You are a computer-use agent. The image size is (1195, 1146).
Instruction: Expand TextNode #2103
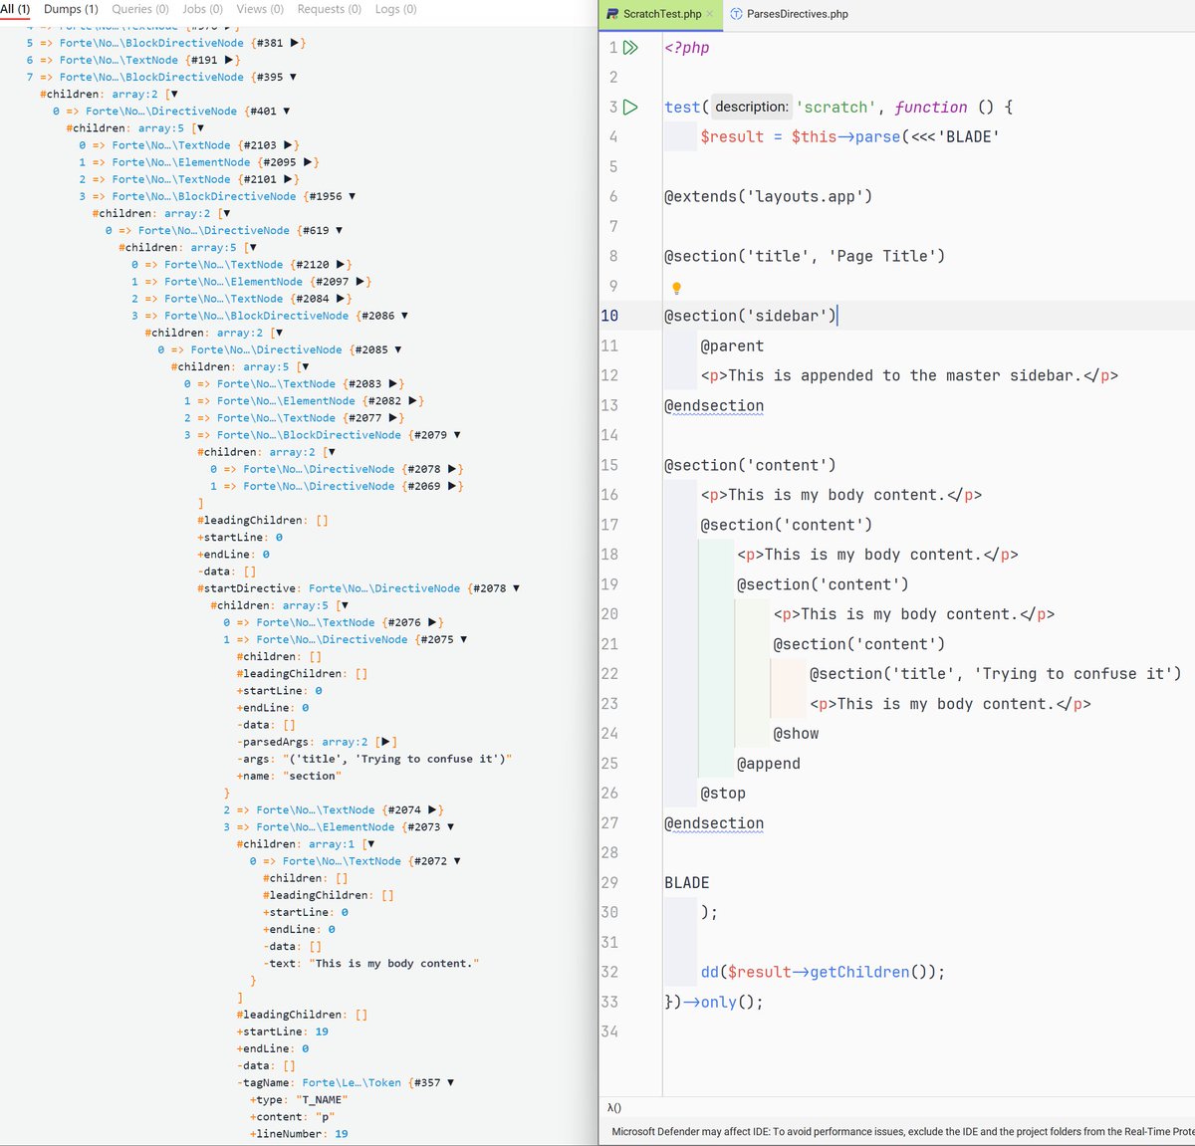pos(287,145)
